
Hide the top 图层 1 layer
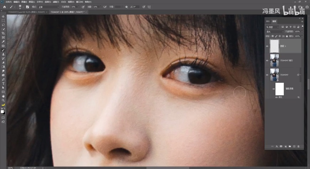pos(267,46)
